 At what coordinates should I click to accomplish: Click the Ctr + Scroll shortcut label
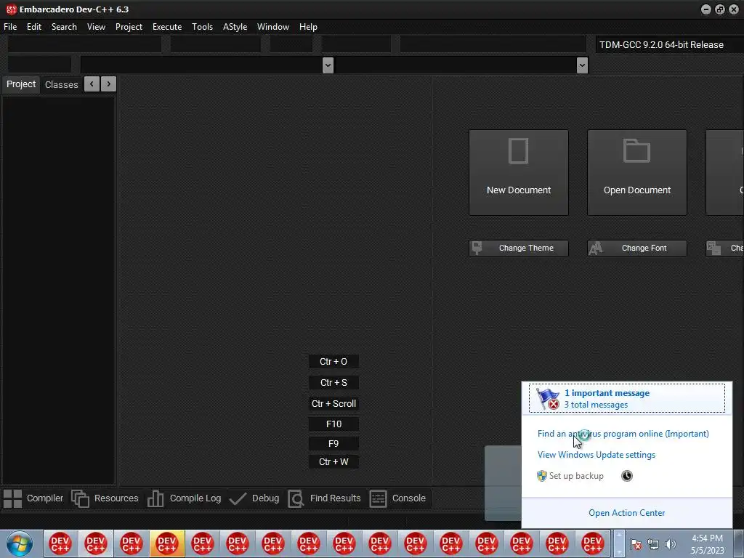coord(333,404)
